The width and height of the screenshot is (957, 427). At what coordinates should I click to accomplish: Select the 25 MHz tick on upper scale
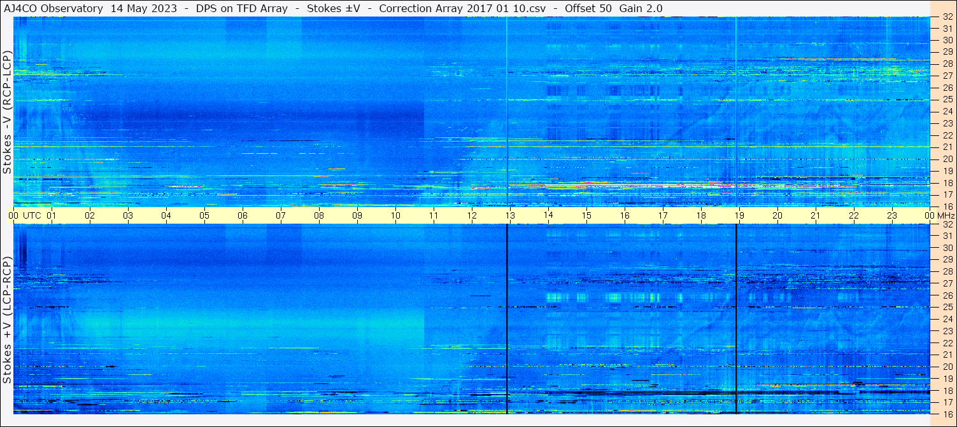[x=947, y=99]
